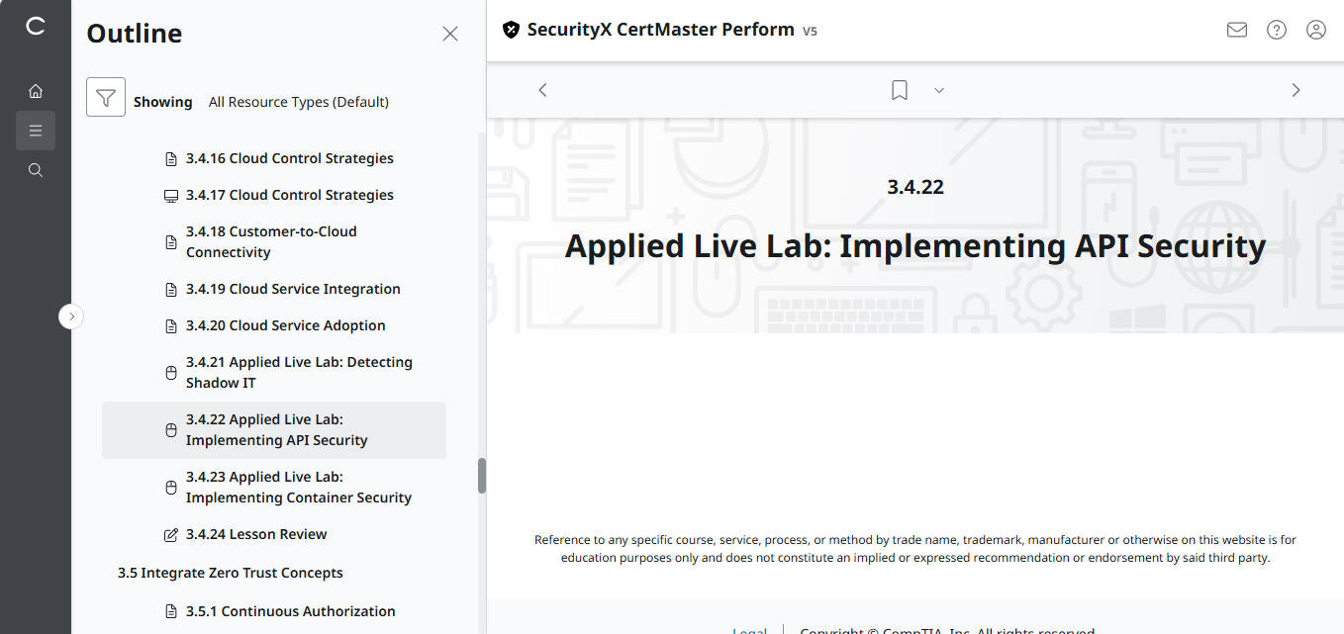This screenshot has width=1344, height=634.
Task: Open the home page from the sidebar
Action: (x=36, y=90)
